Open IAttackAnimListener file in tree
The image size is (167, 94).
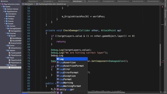tap(15, 48)
